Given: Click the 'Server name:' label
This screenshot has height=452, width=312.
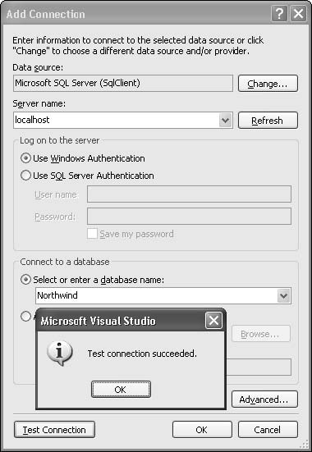Looking at the screenshot, I should 39,104.
